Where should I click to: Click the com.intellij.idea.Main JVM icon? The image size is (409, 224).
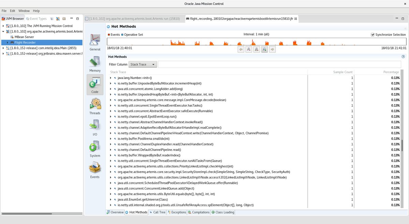[x=7, y=48]
